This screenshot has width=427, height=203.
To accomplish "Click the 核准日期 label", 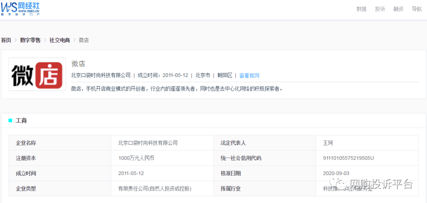I will (231, 173).
